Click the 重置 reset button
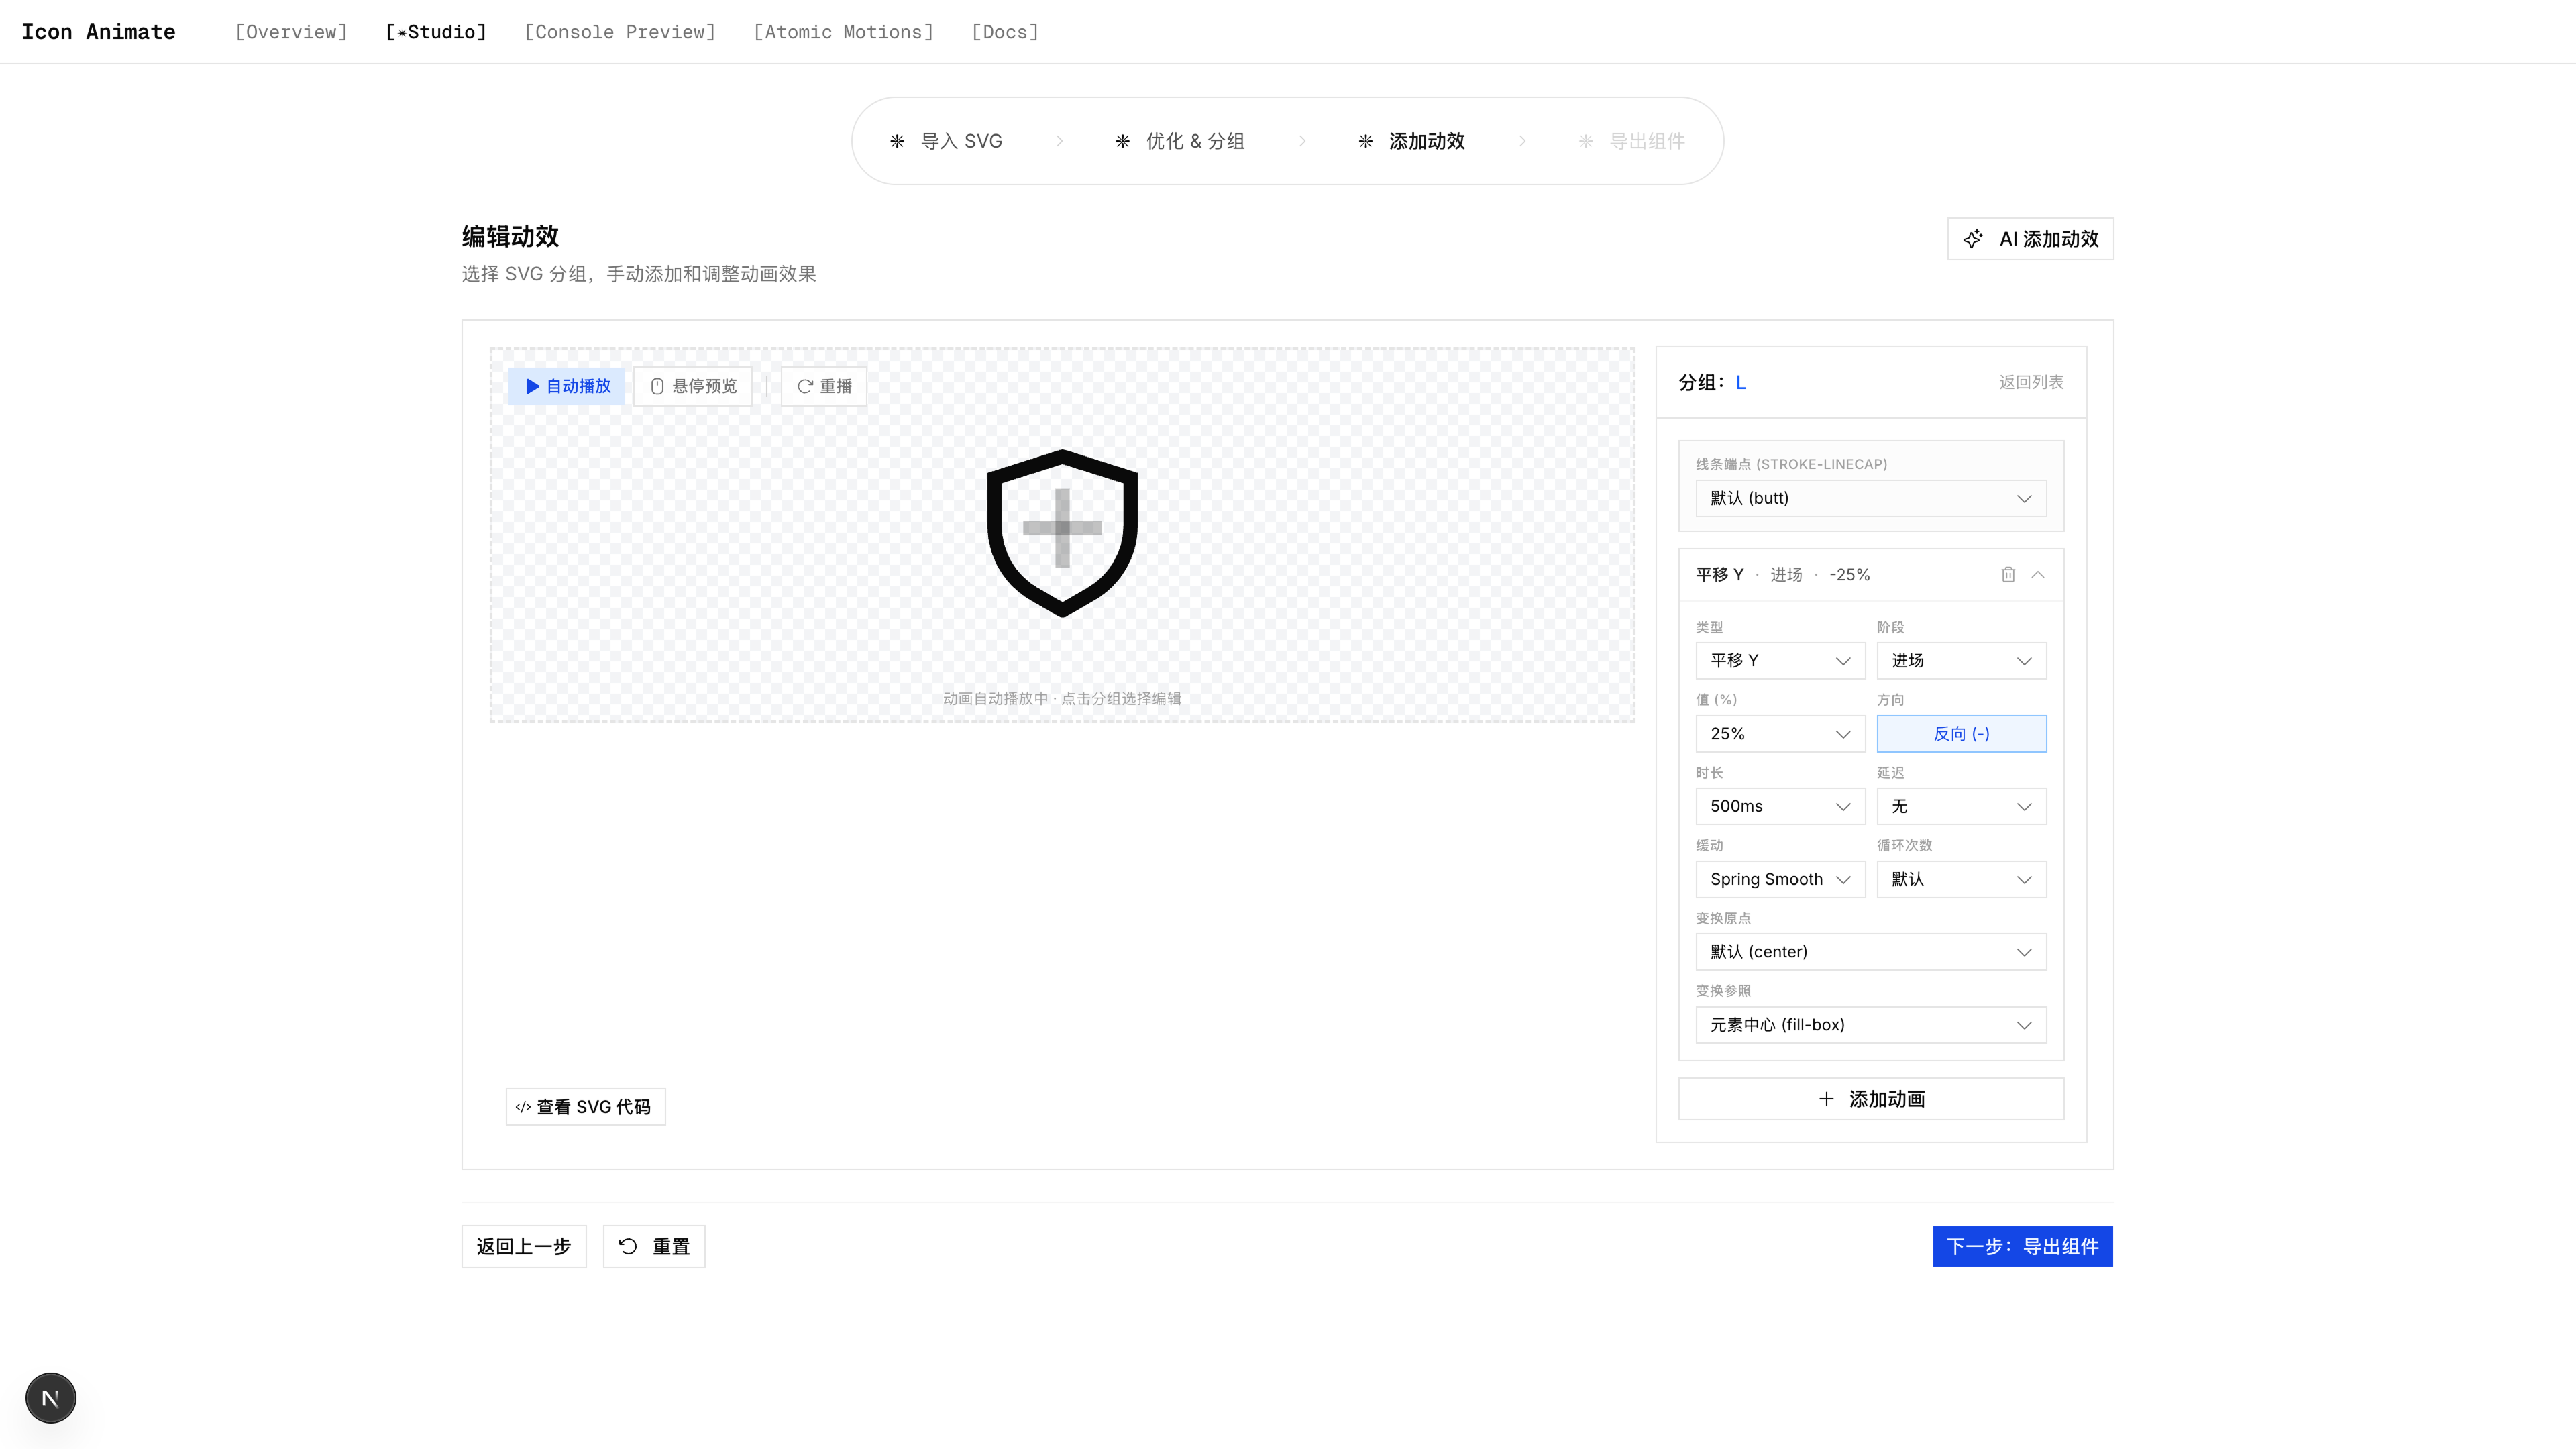The width and height of the screenshot is (2576, 1449). pyautogui.click(x=654, y=1246)
